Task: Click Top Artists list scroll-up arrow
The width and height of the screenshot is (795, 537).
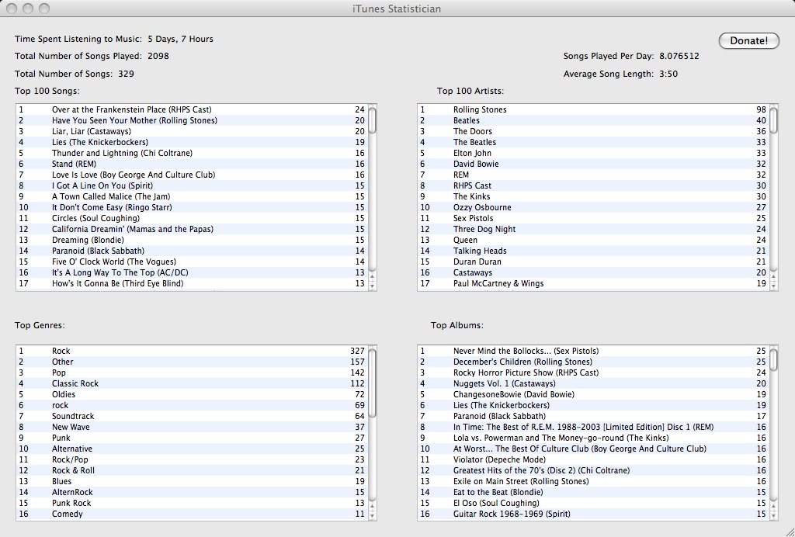Action: coord(774,276)
